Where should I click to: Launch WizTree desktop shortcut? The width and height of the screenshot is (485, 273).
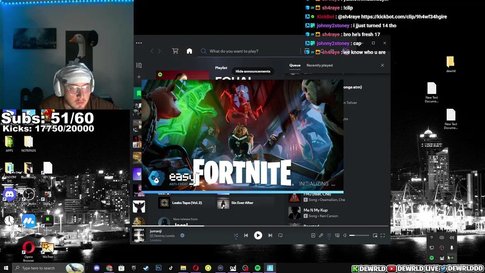(x=48, y=251)
